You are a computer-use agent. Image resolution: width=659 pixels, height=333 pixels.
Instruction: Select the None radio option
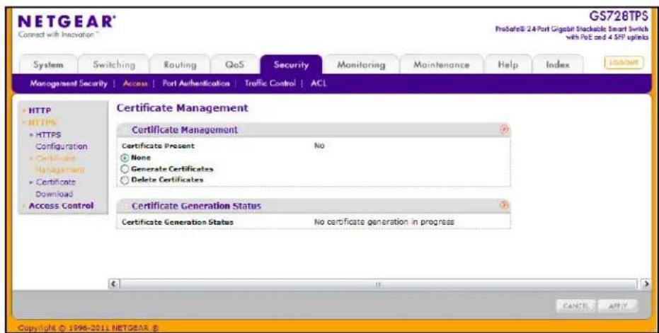click(x=125, y=158)
